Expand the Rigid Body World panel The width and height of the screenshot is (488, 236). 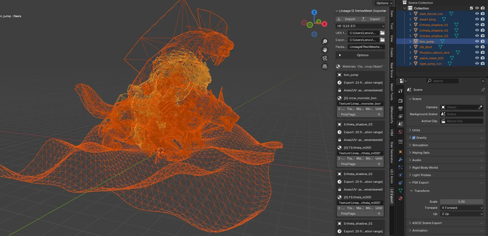[x=446, y=168]
